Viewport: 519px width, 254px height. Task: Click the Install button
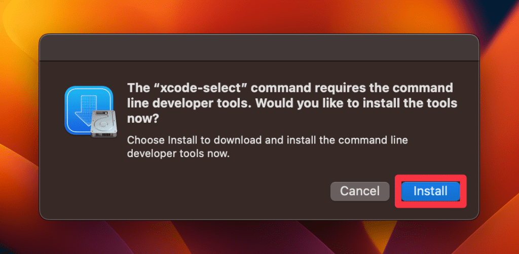point(430,191)
